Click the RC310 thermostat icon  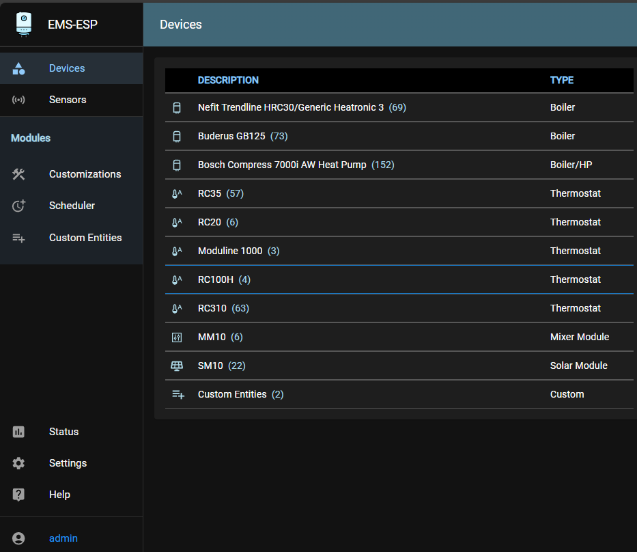point(177,308)
